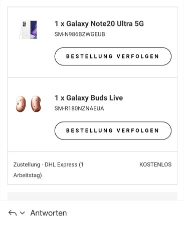Click the left earbud in Buds image

click(x=21, y=103)
